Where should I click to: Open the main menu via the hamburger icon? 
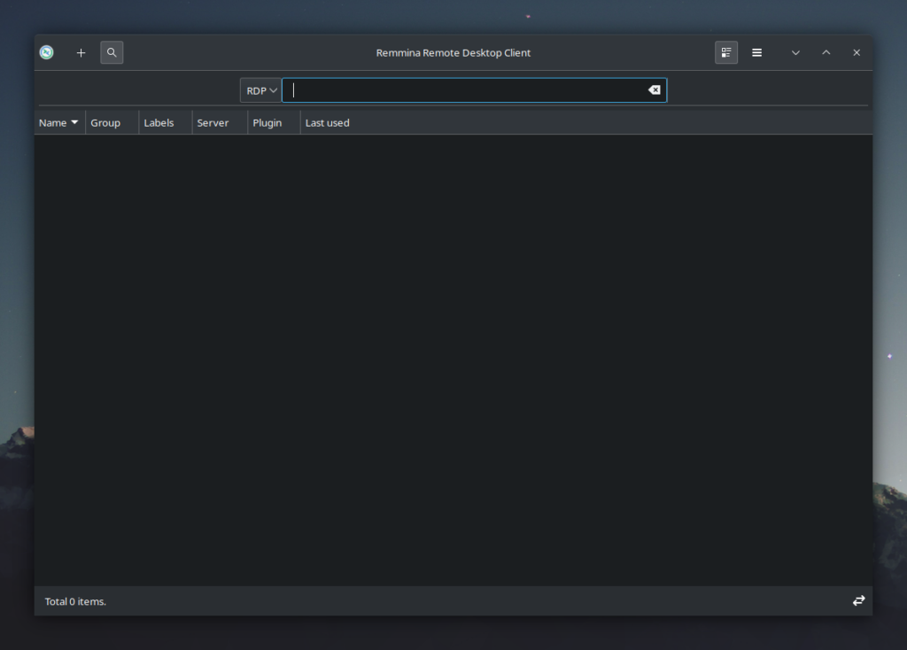pyautogui.click(x=756, y=52)
